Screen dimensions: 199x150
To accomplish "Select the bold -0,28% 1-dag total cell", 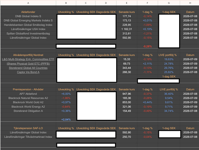I will (147, 46).
